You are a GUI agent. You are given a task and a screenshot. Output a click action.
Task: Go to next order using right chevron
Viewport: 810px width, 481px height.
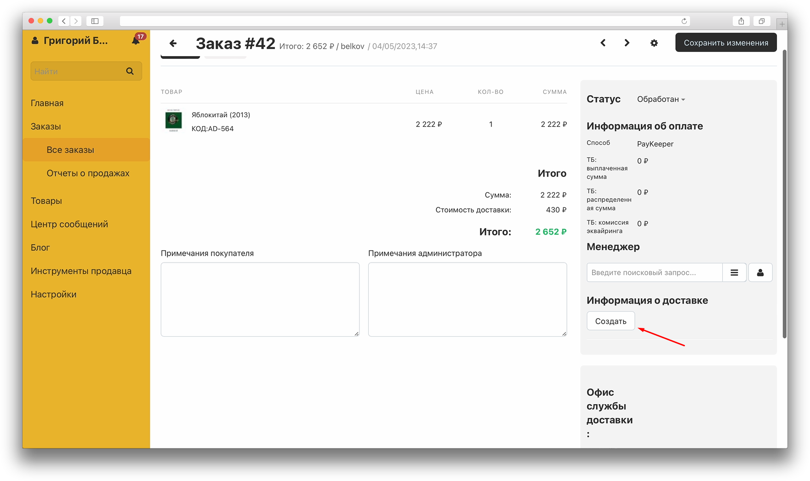(x=627, y=43)
